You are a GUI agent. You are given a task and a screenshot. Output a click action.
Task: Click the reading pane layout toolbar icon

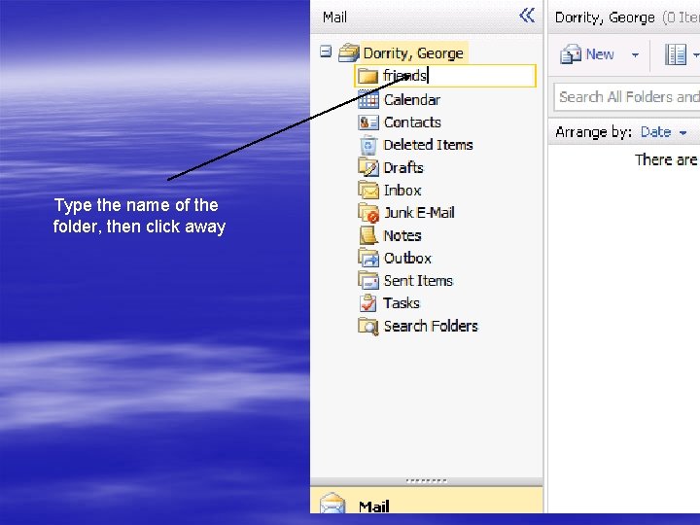(x=676, y=54)
